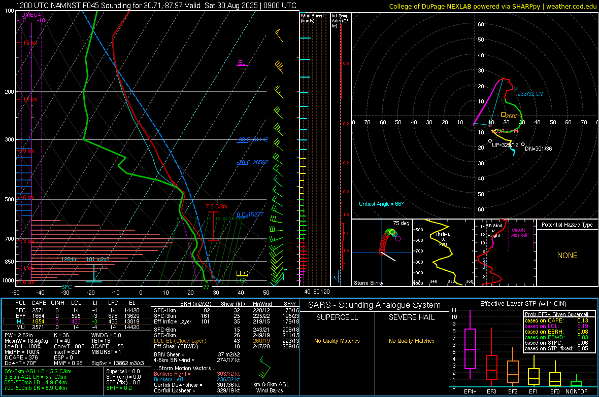Image resolution: width=599 pixels, height=397 pixels.
Task: Click the SEVERE HAIL column heading
Action: pyautogui.click(x=411, y=317)
